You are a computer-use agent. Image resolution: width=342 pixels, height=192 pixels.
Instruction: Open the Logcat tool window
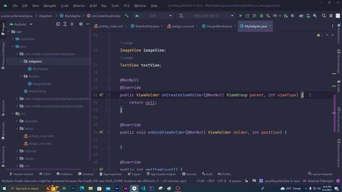(134, 174)
